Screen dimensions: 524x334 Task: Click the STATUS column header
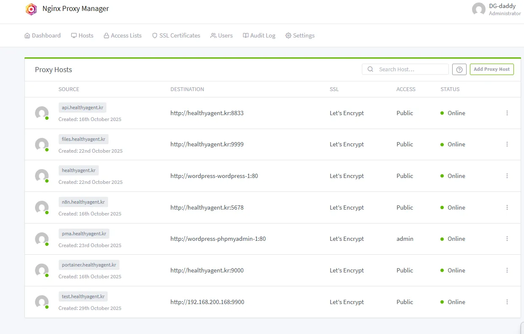pyautogui.click(x=450, y=89)
